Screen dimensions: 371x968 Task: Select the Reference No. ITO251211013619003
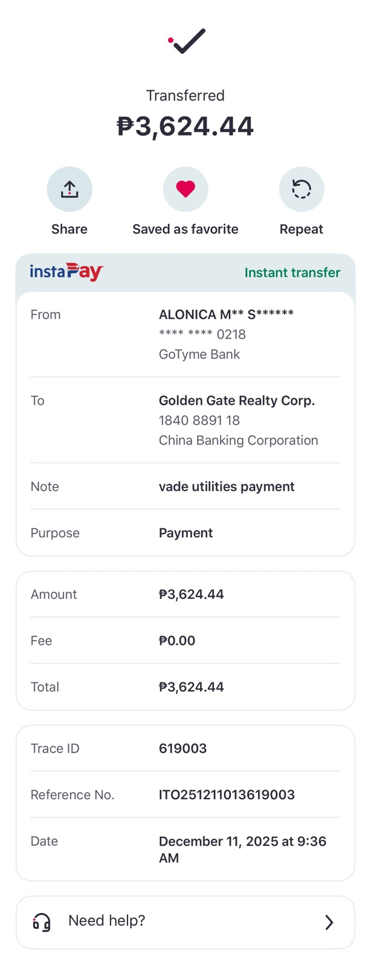[227, 795]
